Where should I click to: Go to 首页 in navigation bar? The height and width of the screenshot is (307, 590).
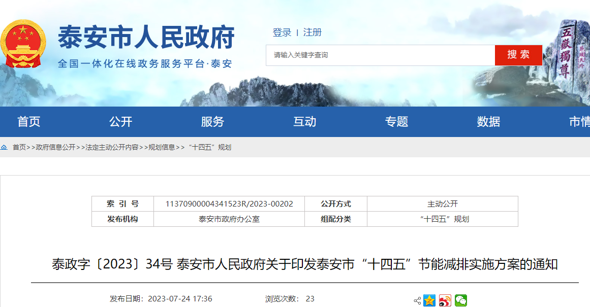(29, 122)
